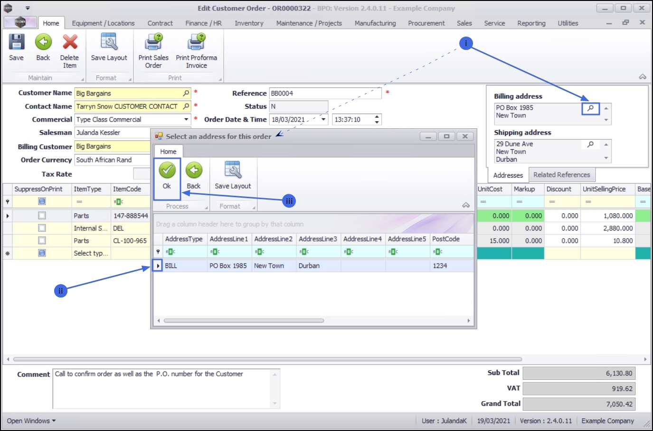Screen dimensions: 653x431
Task: Toggle SuppressOnPrint for item 147-888544
Action: click(42, 216)
